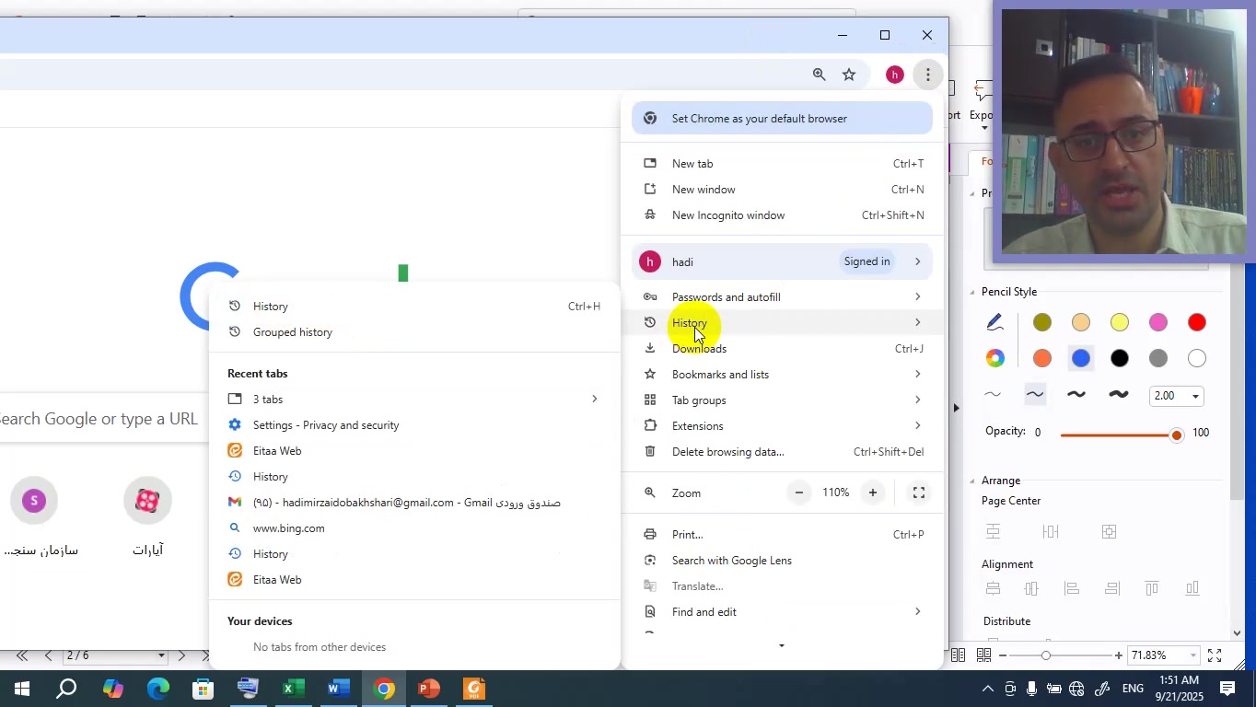1256x707 pixels.
Task: Open the 71.83% zoom dropdown
Action: coord(1192,655)
